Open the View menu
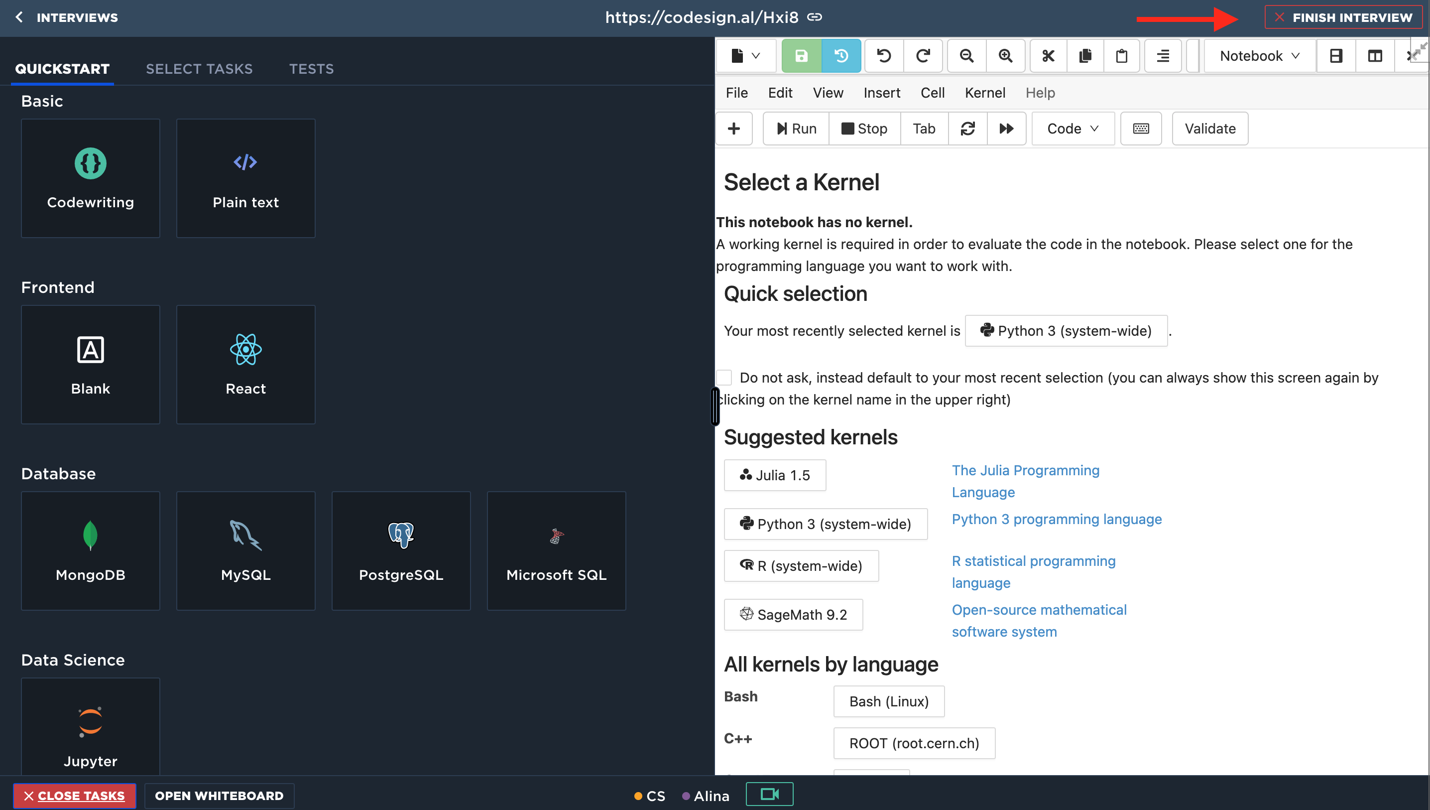Viewport: 1430px width, 810px height. [x=828, y=93]
